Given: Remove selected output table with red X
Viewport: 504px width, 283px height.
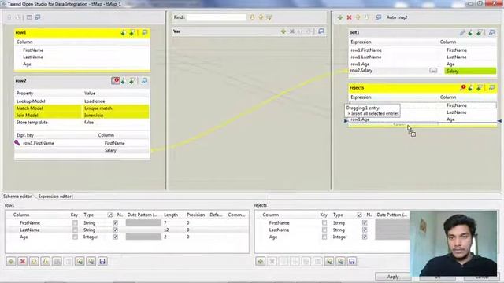Looking at the screenshot, I should coord(349,17).
